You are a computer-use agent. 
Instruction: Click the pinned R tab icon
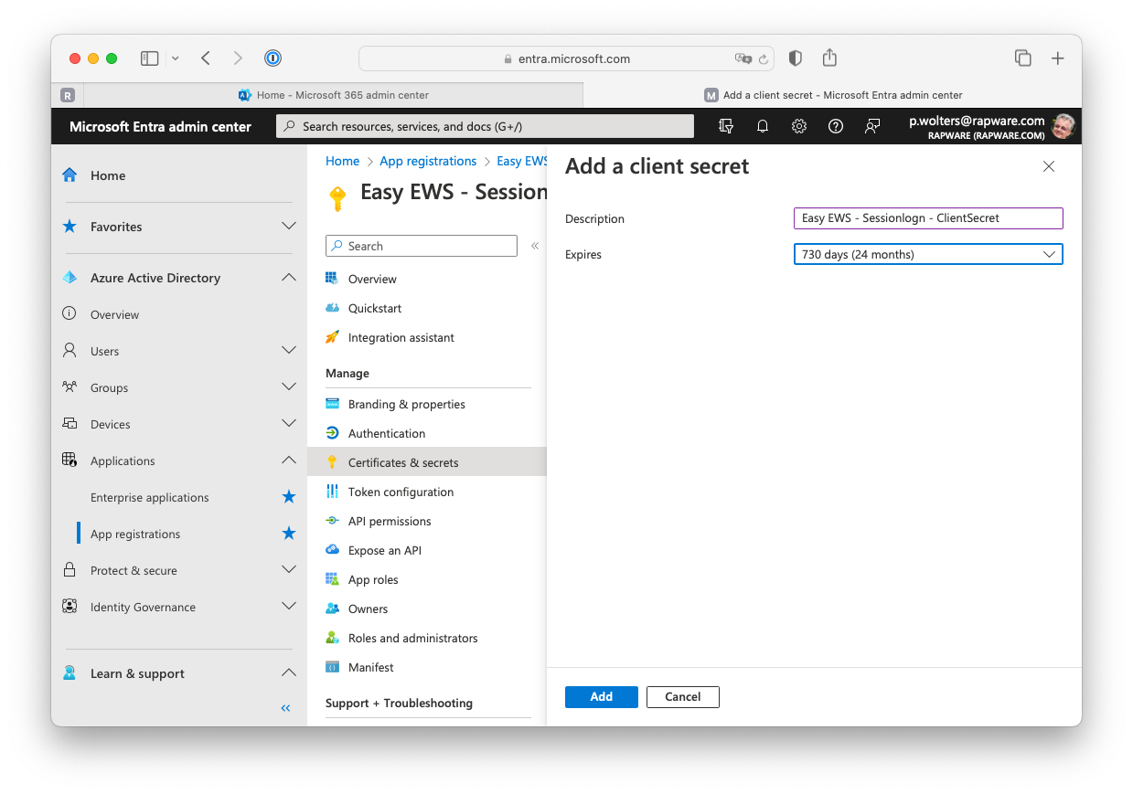[x=68, y=95]
